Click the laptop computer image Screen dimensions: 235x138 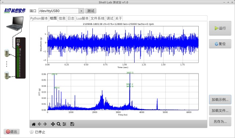[x=15, y=23]
